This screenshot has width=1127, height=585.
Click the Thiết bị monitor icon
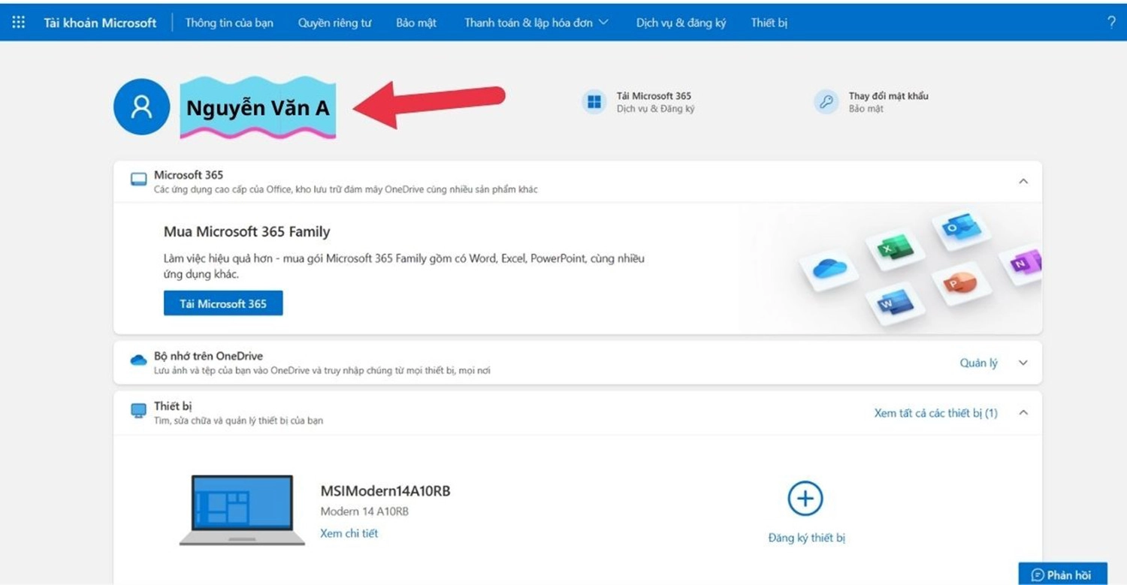coord(139,411)
